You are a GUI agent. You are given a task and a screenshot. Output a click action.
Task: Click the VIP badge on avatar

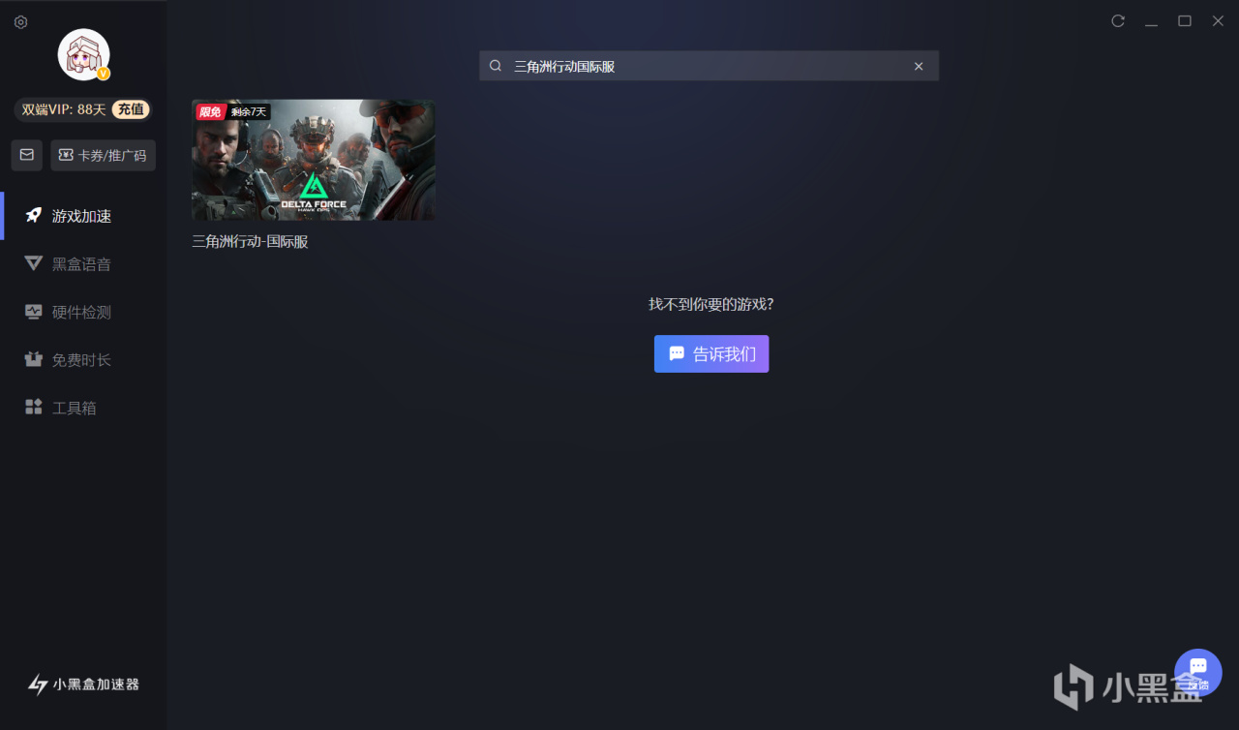click(103, 74)
